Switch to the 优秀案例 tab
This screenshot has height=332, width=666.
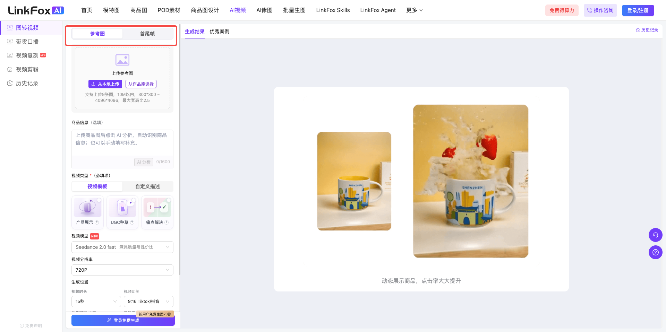coord(219,32)
